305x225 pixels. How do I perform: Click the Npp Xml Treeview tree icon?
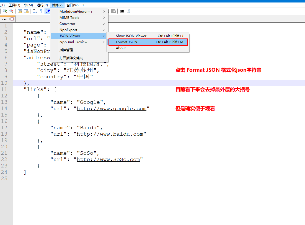click(x=128, y=11)
